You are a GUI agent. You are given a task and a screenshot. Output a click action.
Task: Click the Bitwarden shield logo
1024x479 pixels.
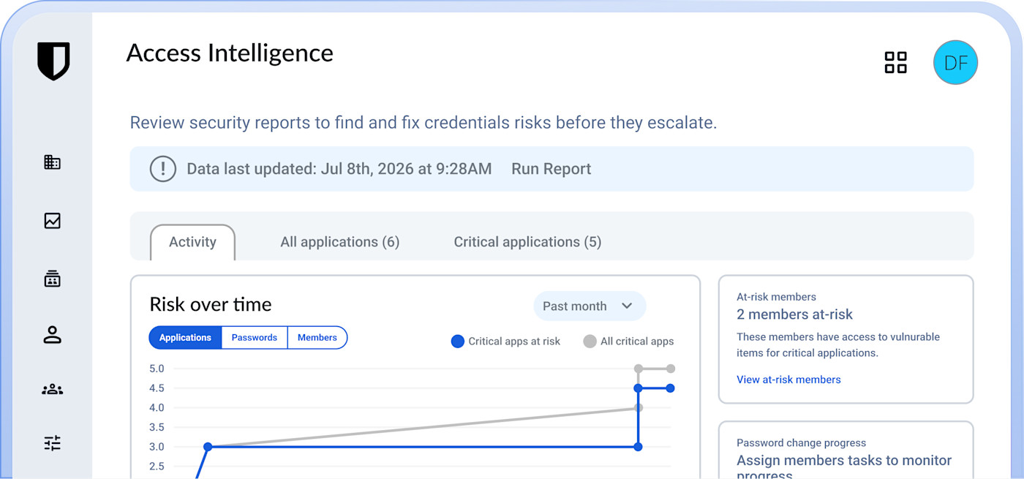53,61
